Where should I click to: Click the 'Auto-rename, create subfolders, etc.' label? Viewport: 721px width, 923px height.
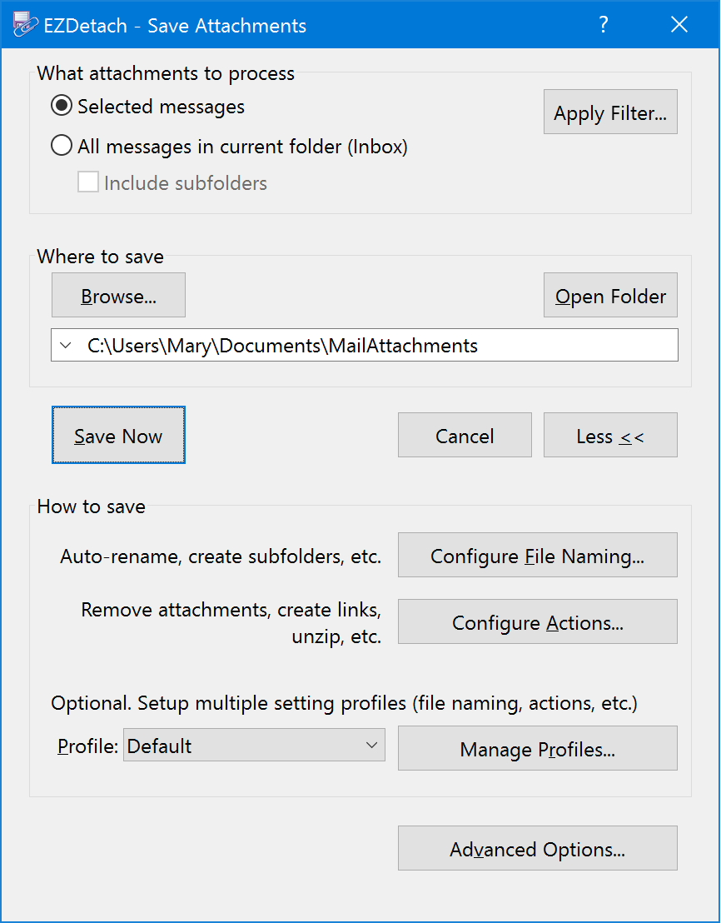pos(221,556)
